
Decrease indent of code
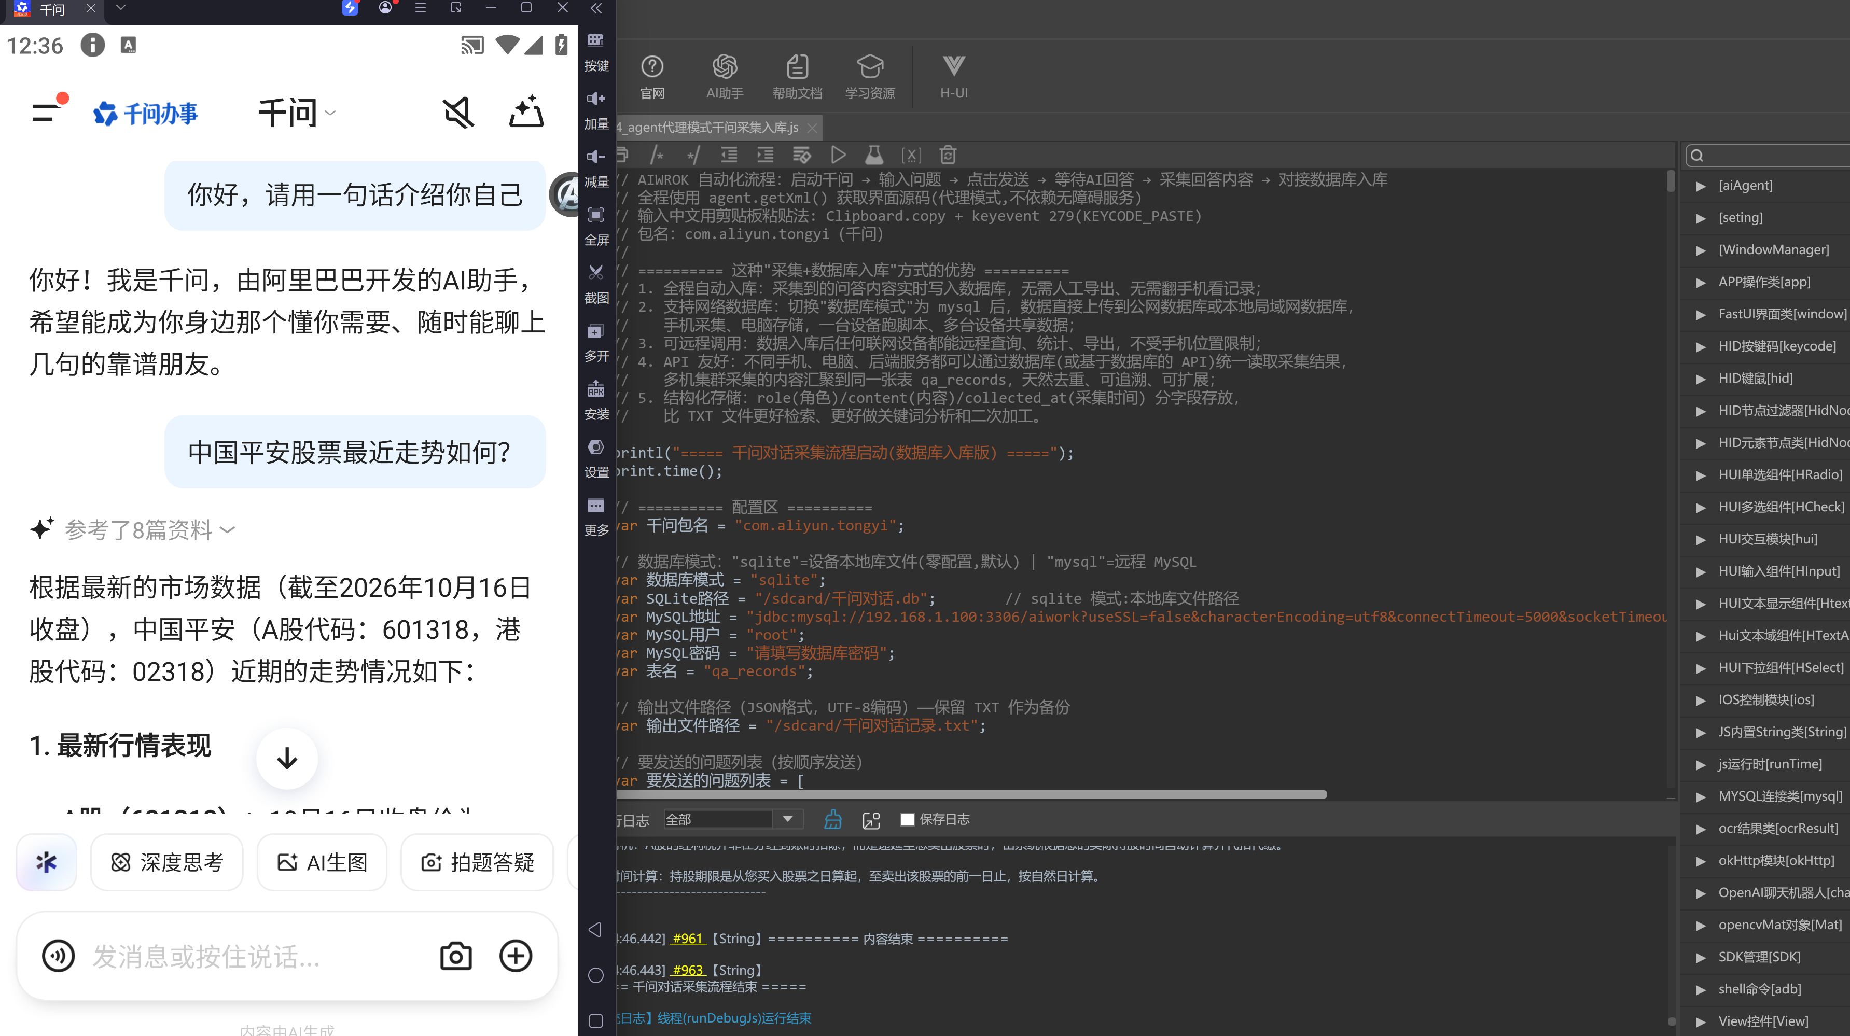pos(729,155)
